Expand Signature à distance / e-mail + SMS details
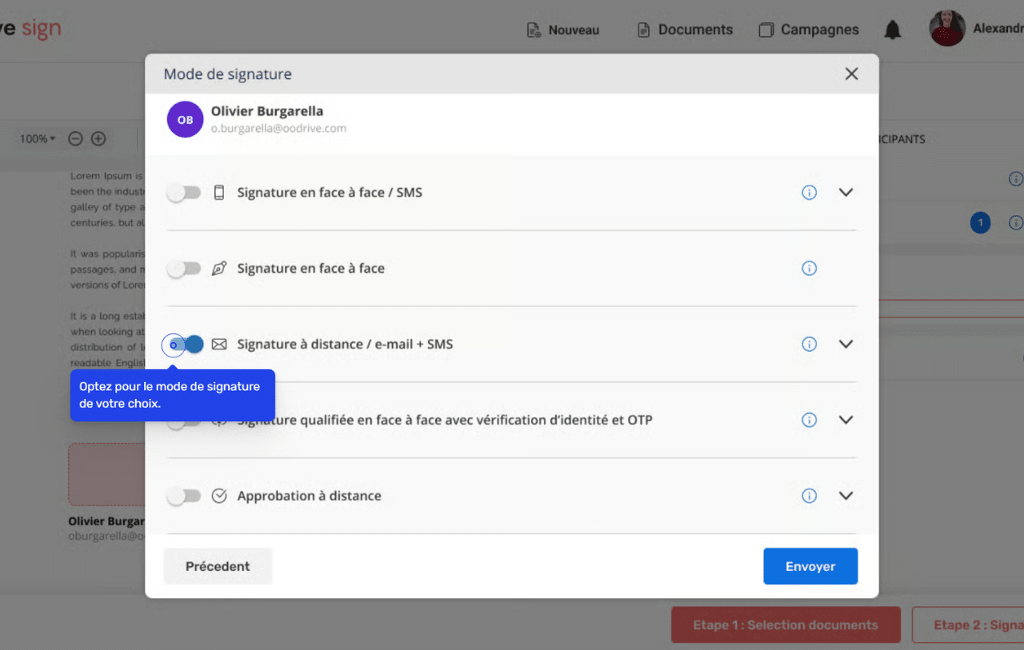 point(846,345)
